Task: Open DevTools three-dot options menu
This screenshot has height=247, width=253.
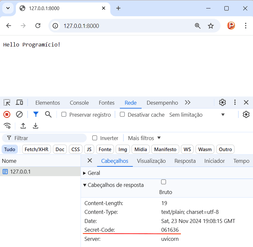Action: (x=235, y=102)
